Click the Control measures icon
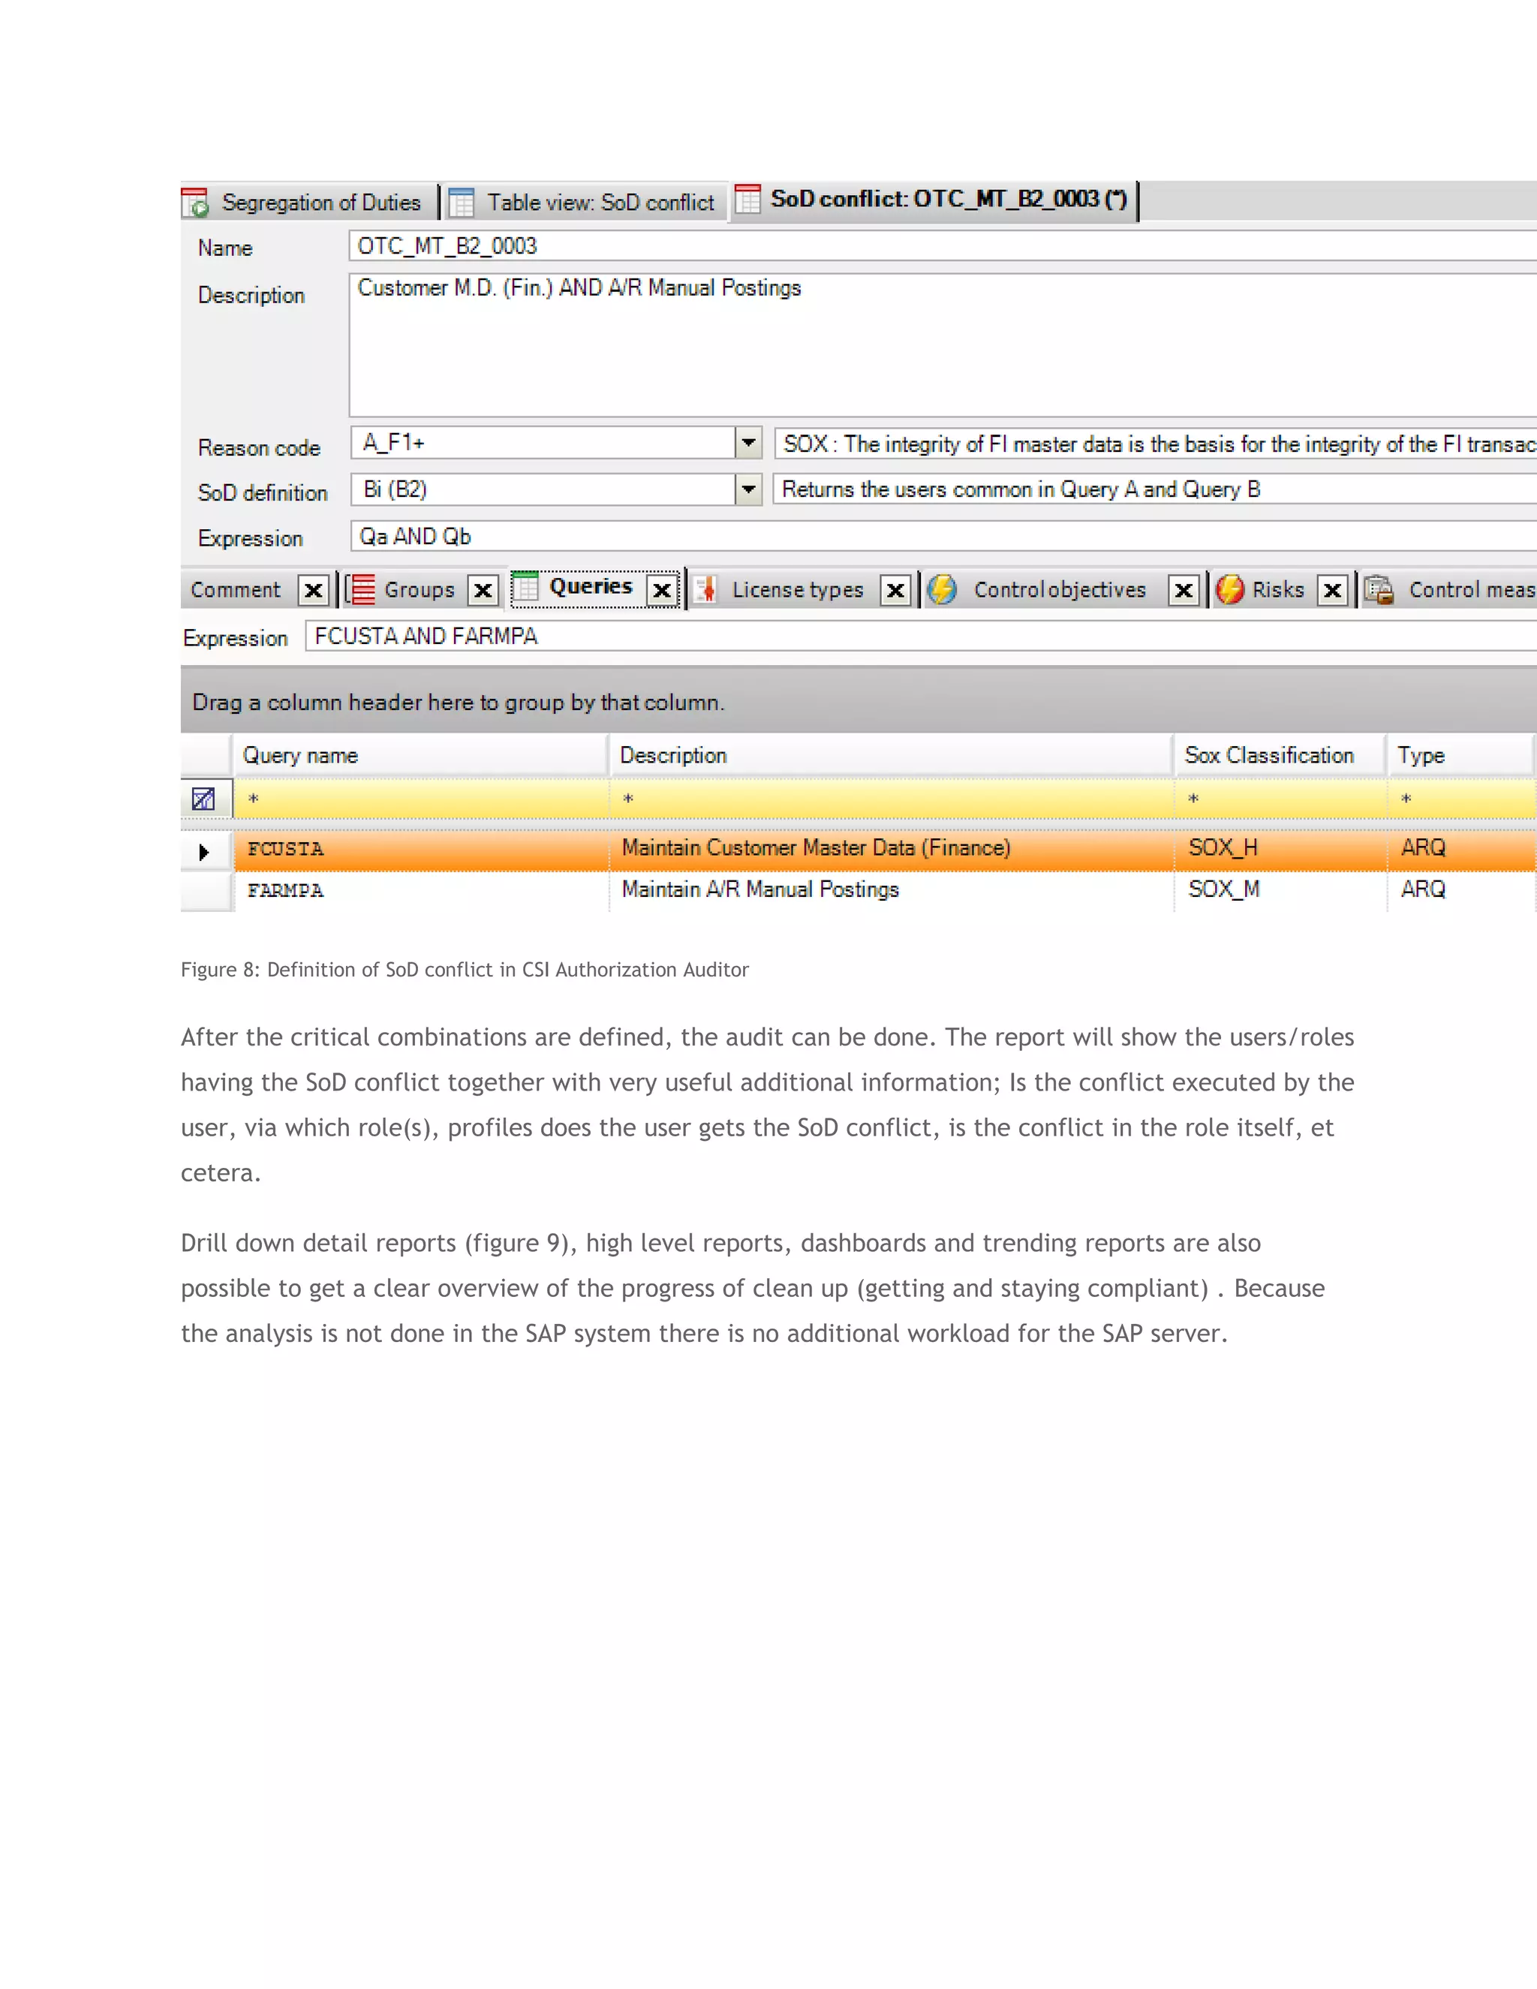1537x1989 pixels. 1379,590
